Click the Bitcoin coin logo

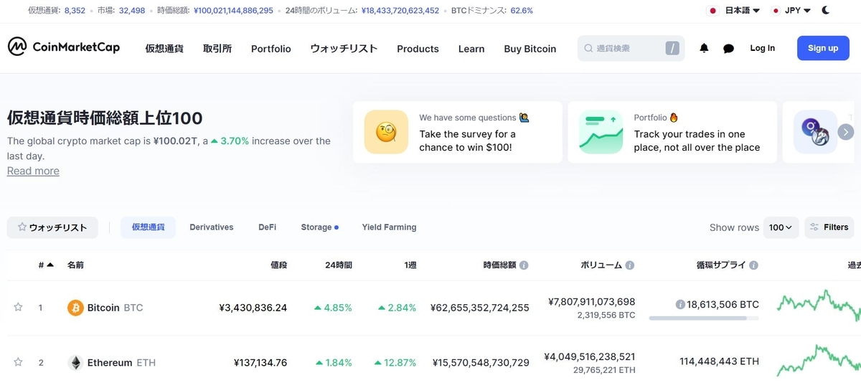(75, 308)
